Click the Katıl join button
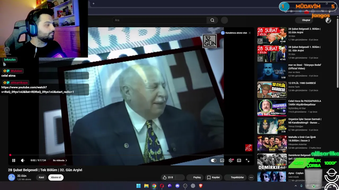 (41, 177)
